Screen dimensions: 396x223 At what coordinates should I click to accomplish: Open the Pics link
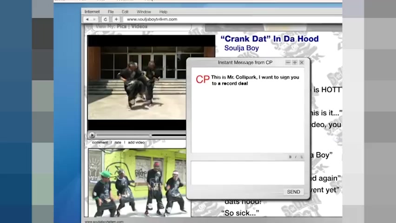coord(121,26)
